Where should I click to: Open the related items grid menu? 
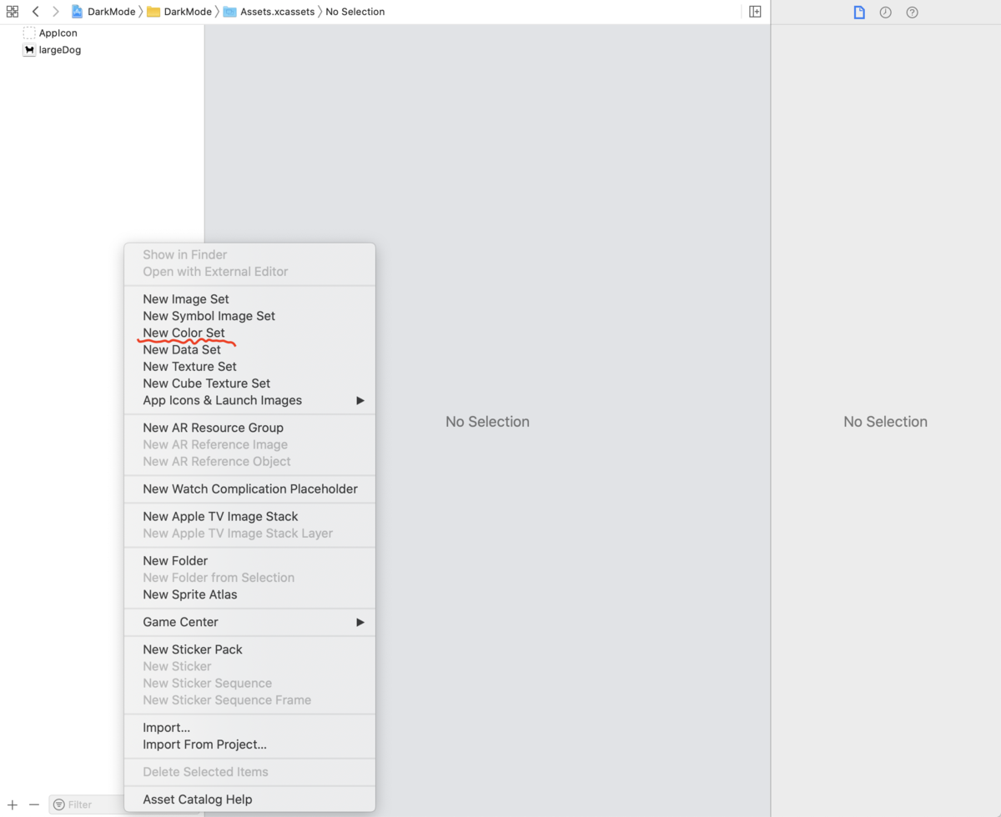coord(12,12)
